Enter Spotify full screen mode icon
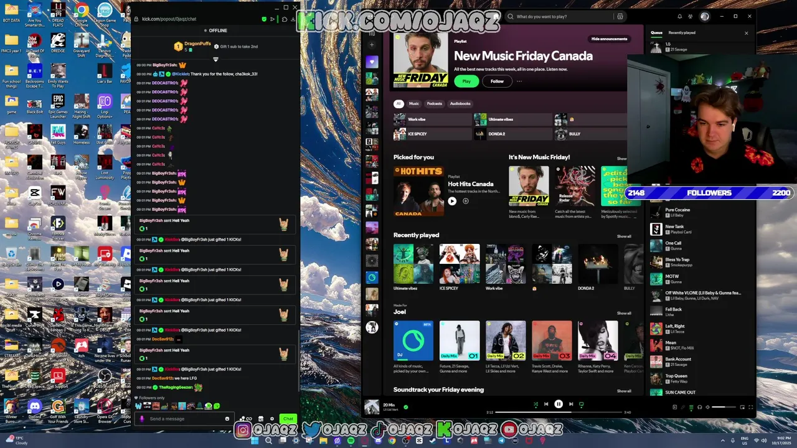 750,408
